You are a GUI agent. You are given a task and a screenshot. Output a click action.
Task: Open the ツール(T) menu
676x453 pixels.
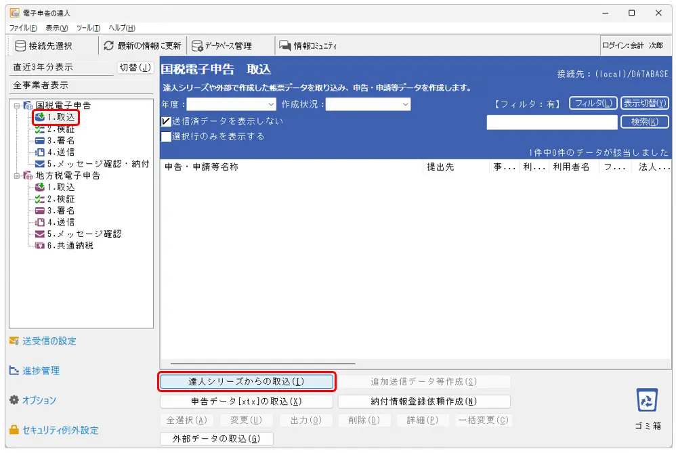coord(88,28)
